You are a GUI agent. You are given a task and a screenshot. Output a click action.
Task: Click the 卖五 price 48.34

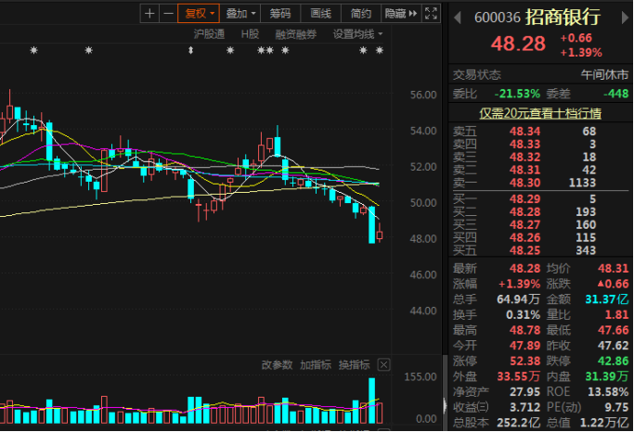point(524,132)
